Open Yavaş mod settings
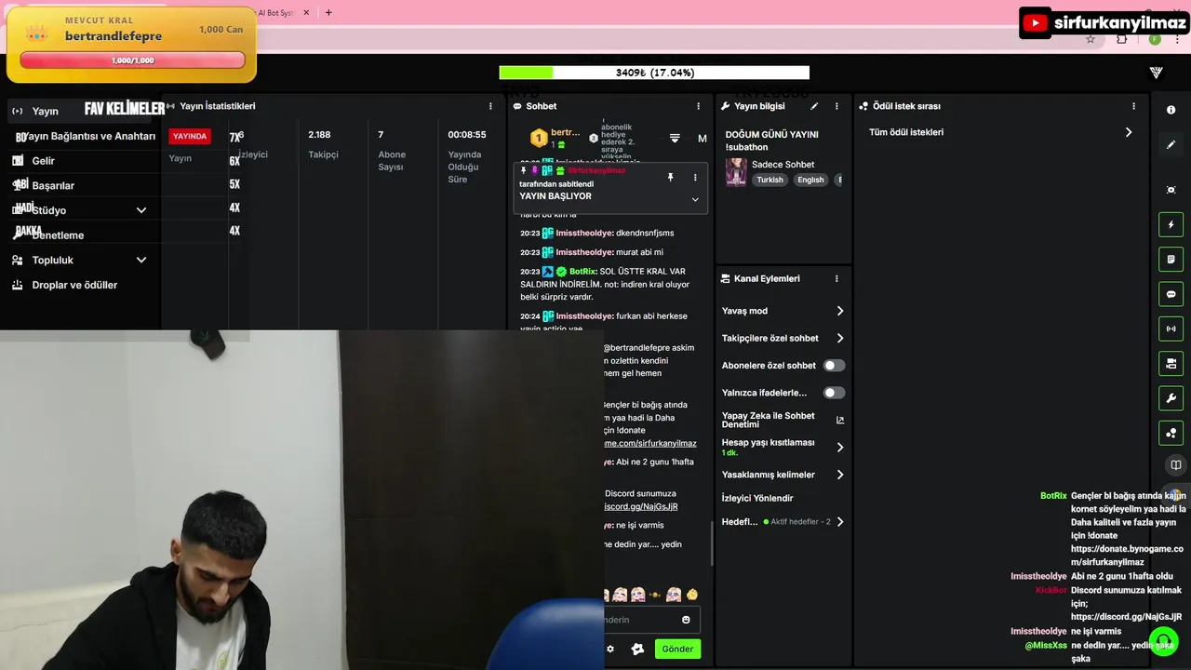The height and width of the screenshot is (670, 1191). pyautogui.click(x=783, y=311)
